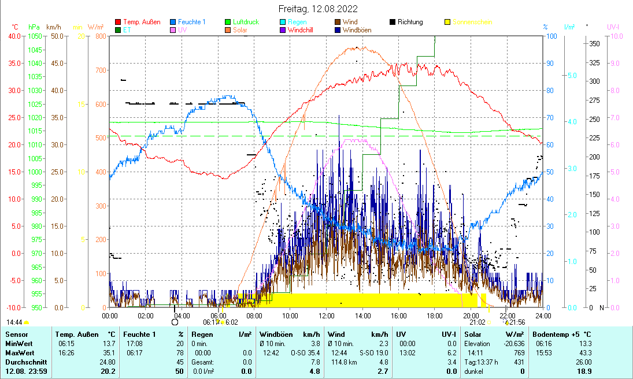Click the yellow Sonnenschein legend square
Viewport: 633px width, 379px height.
tap(447, 22)
